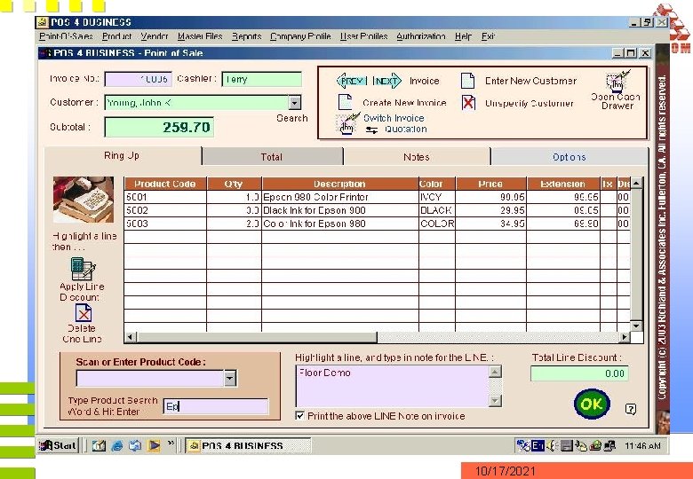
Task: Open the Vendor menu
Action: click(x=155, y=36)
